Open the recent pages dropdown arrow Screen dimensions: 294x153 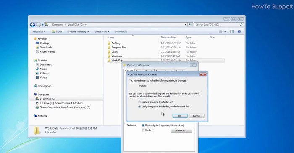42,25
